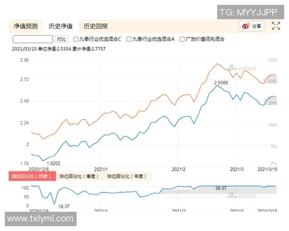Click the 30% right axis marker
Image resolution: width=289 pixels, height=231 pixels.
tap(272, 103)
